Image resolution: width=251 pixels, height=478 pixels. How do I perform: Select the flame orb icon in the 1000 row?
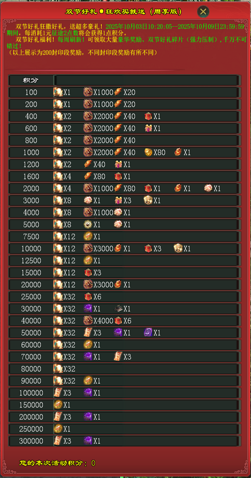pyautogui.click(x=178, y=152)
